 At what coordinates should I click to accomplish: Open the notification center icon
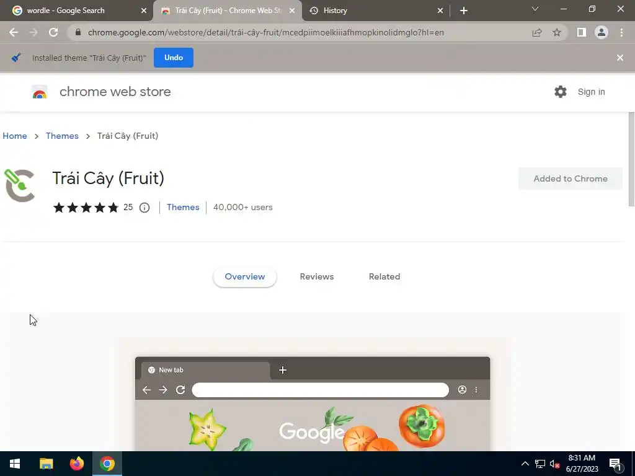pyautogui.click(x=615, y=464)
